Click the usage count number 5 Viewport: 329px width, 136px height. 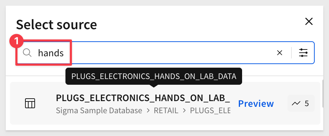click(307, 103)
